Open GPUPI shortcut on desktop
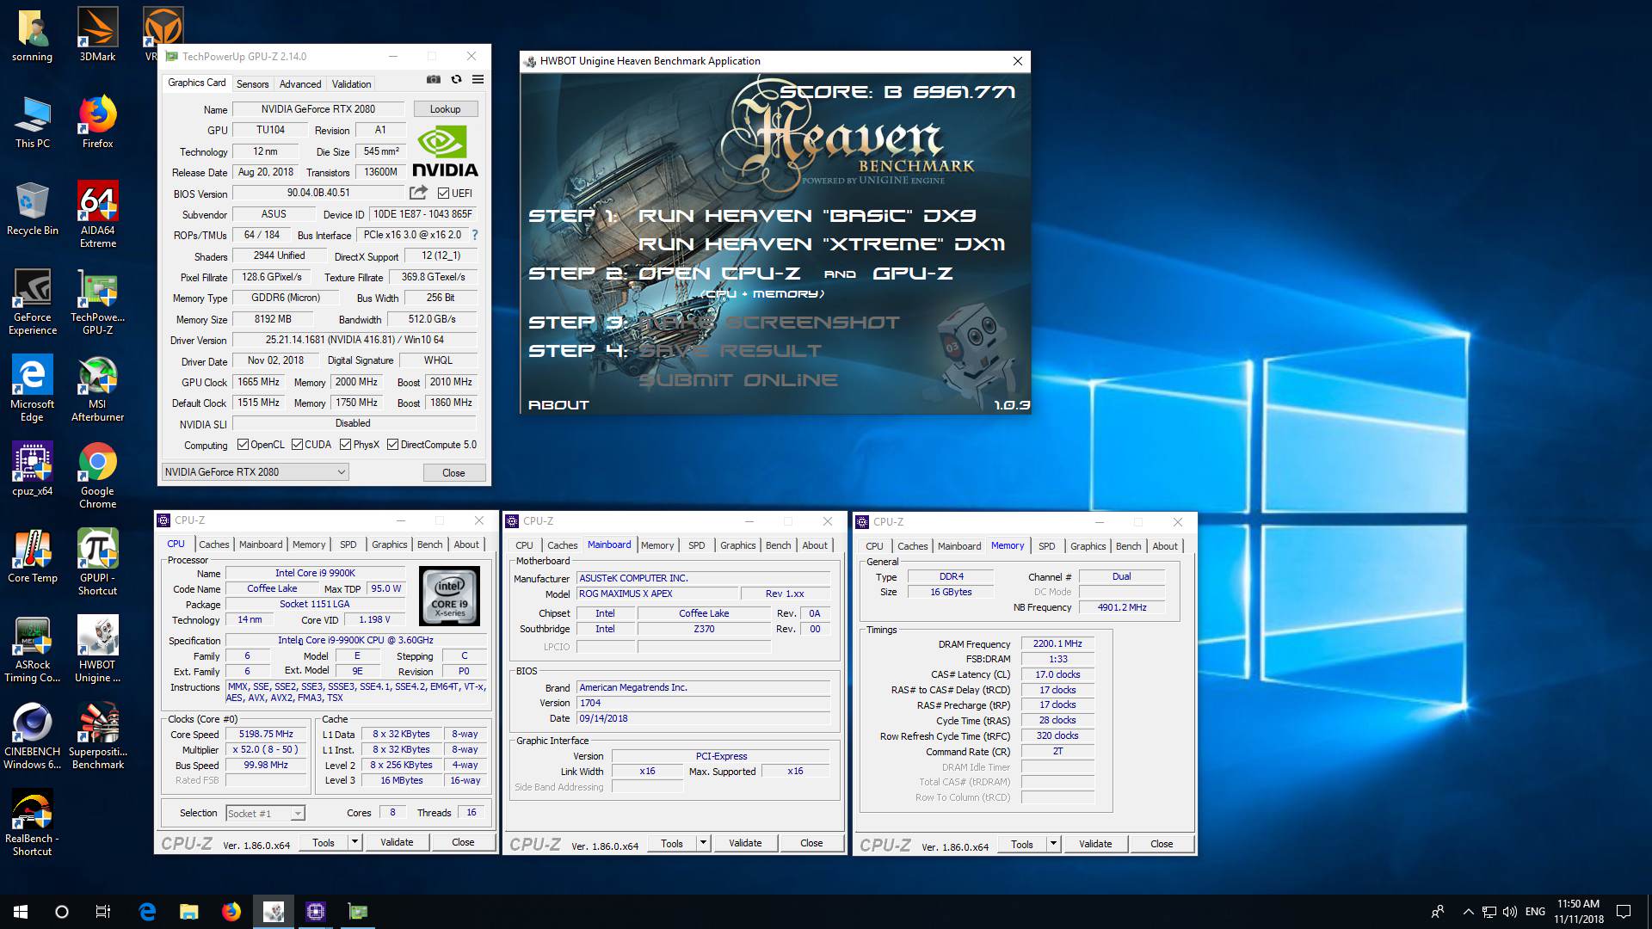The image size is (1652, 929). [x=97, y=562]
